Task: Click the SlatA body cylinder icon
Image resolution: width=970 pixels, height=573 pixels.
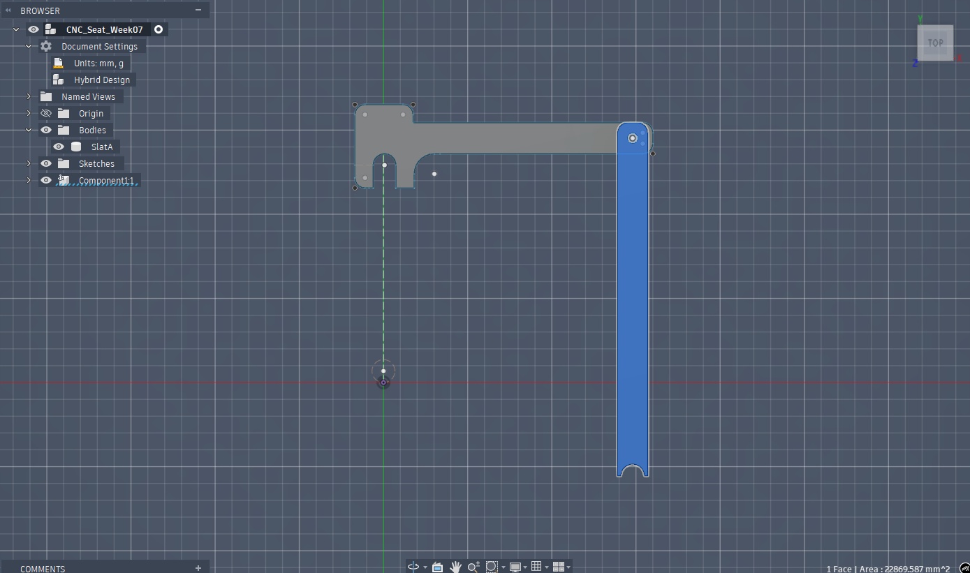Action: (x=76, y=147)
